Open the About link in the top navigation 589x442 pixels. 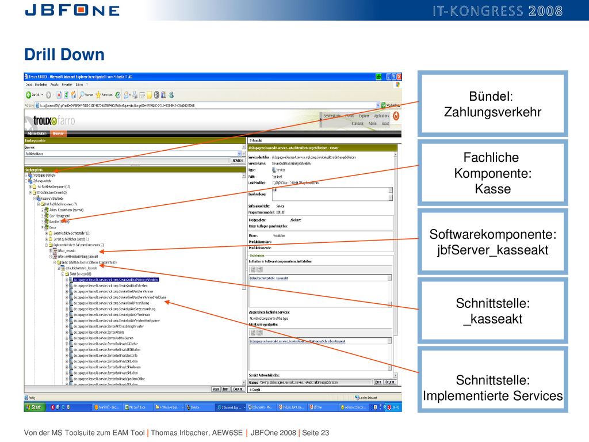385,123
